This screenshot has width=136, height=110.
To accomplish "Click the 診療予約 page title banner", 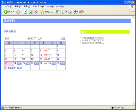I will coord(67,21).
